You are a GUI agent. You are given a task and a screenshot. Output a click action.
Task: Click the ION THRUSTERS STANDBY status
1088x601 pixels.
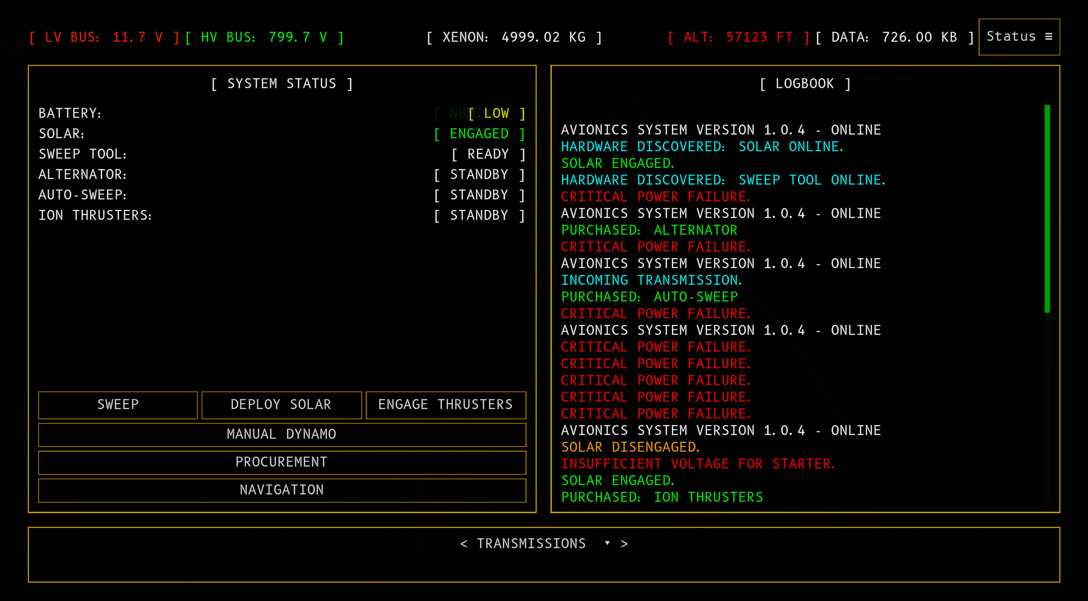point(479,216)
